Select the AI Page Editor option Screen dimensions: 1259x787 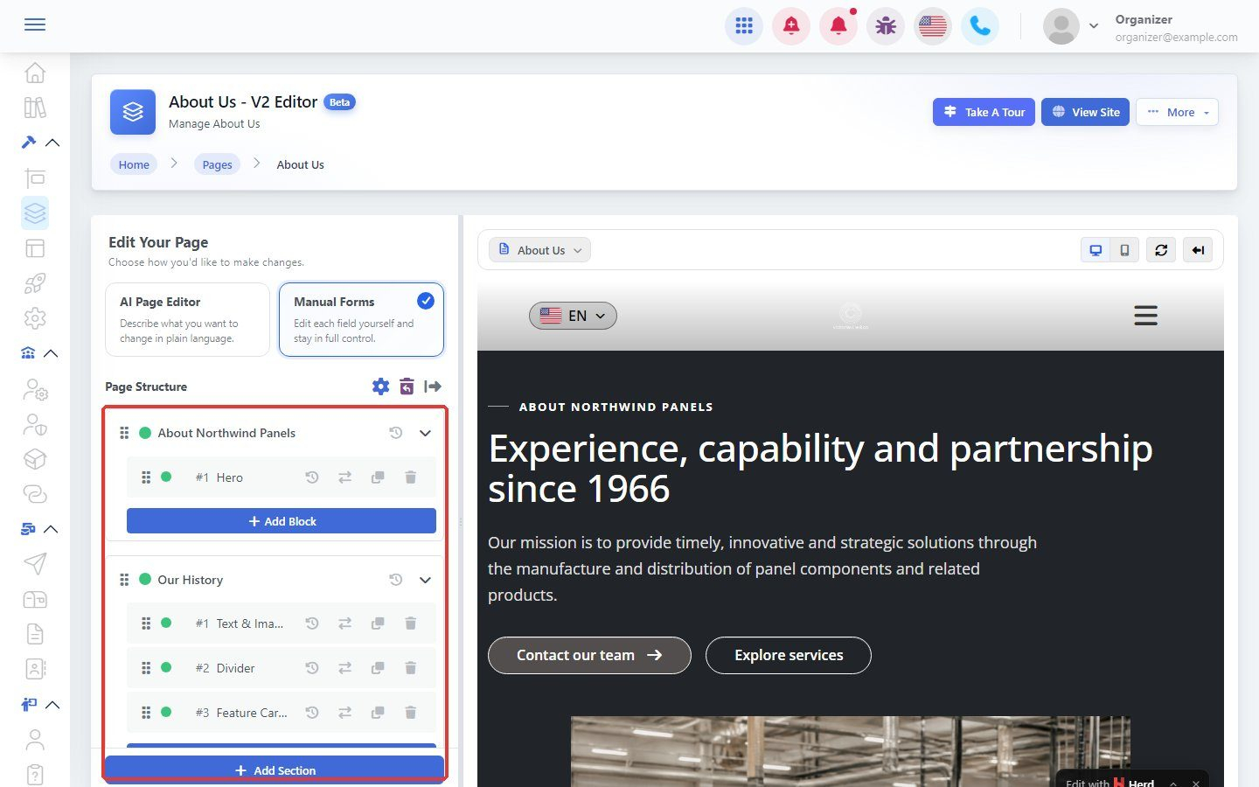[x=187, y=319]
